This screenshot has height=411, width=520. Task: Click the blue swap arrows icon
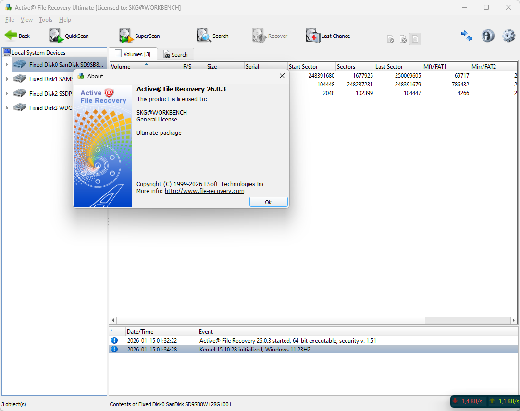[x=467, y=36]
